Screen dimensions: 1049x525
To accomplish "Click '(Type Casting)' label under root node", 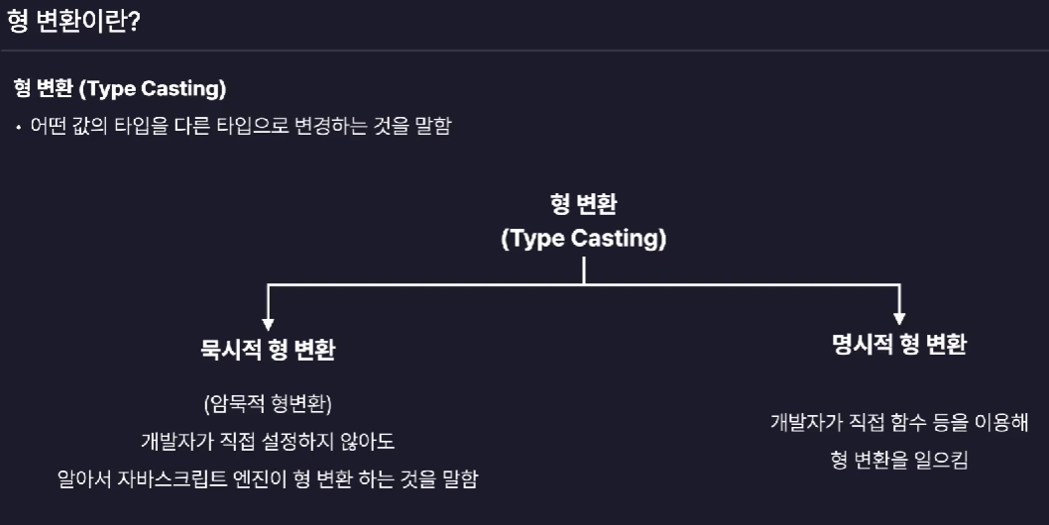I will pyautogui.click(x=583, y=239).
